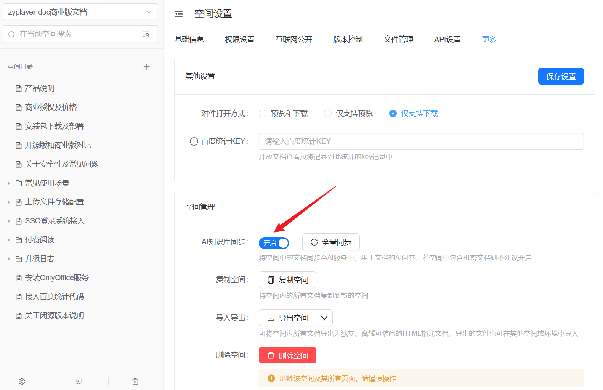The width and height of the screenshot is (603, 390).
Task: Click the folder icon beside 付费阅读
Action: 19,240
